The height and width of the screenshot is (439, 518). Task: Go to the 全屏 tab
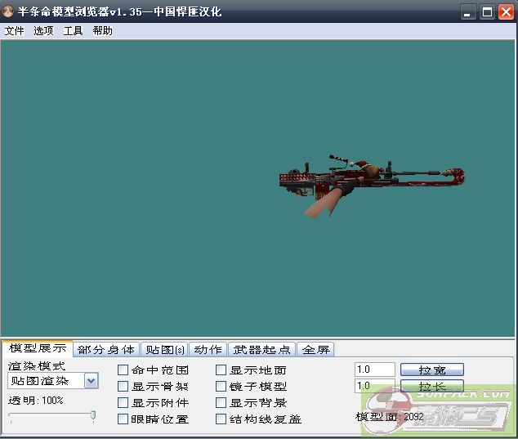point(315,350)
